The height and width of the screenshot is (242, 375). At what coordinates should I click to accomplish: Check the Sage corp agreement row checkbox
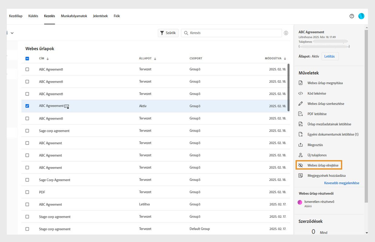(x=27, y=131)
